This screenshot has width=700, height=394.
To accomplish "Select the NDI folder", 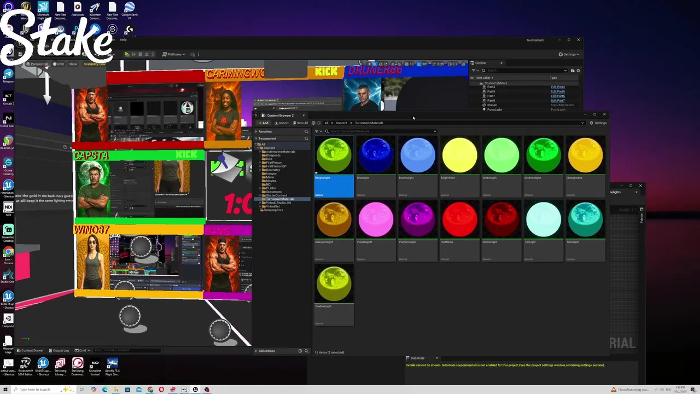I will [268, 184].
